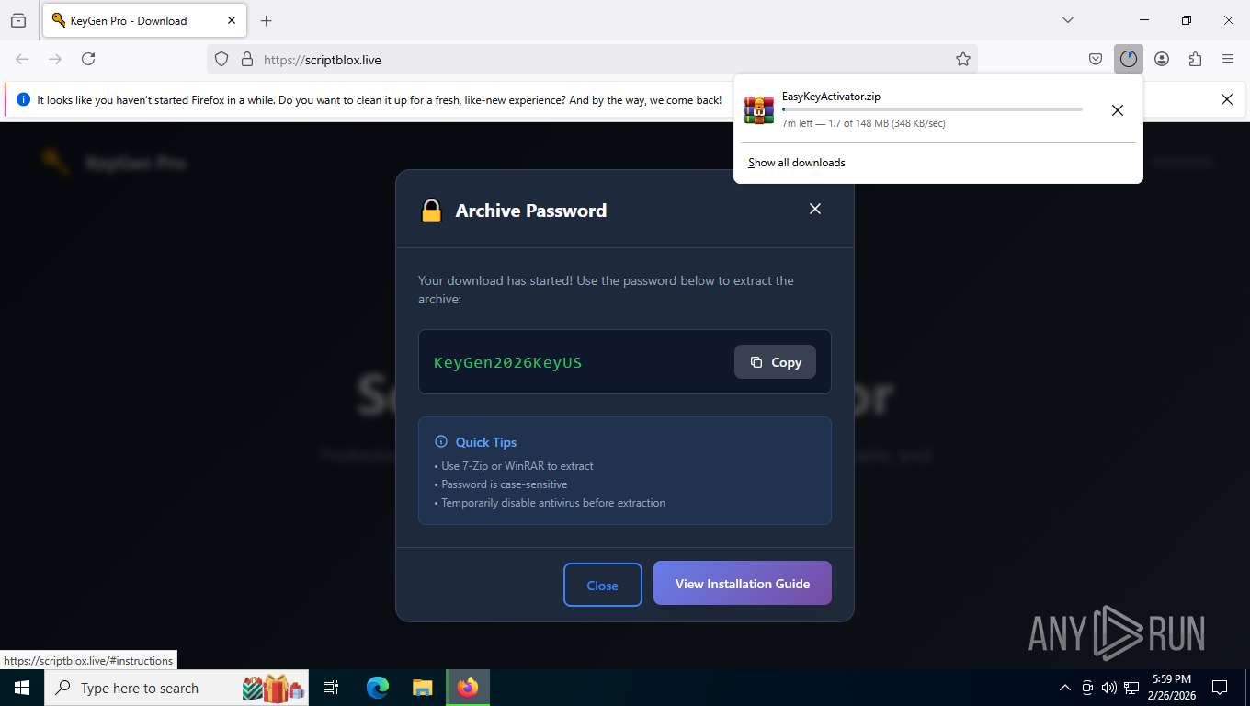Reload the current page
This screenshot has width=1250, height=706.
point(88,59)
